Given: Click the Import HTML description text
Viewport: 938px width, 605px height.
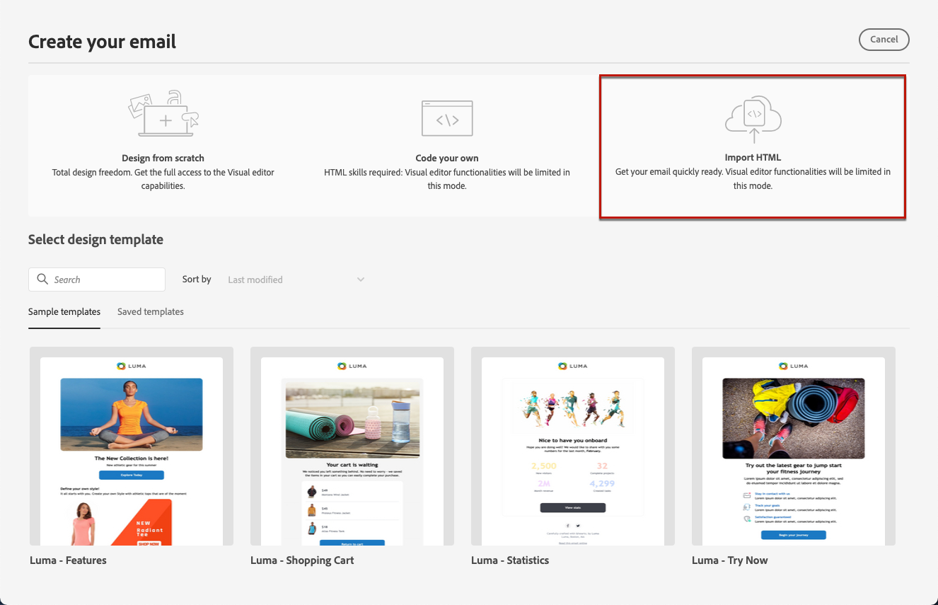Looking at the screenshot, I should (x=753, y=178).
